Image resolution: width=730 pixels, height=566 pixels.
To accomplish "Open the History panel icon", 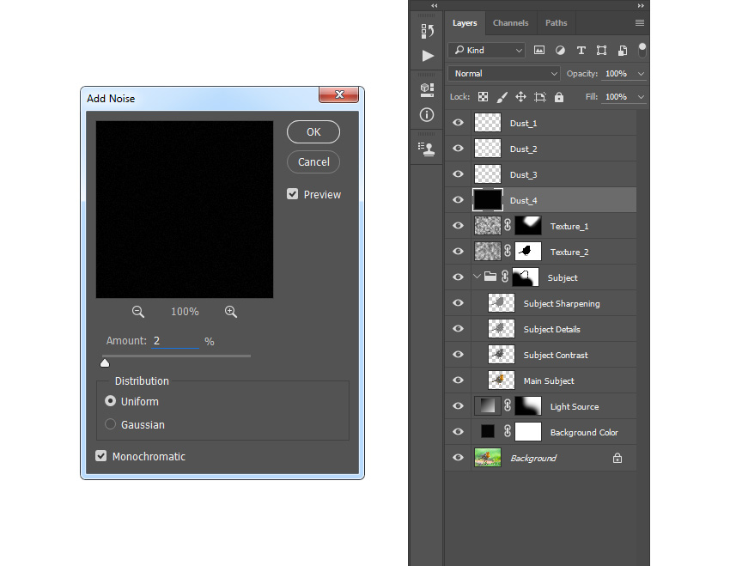I will tap(427, 30).
